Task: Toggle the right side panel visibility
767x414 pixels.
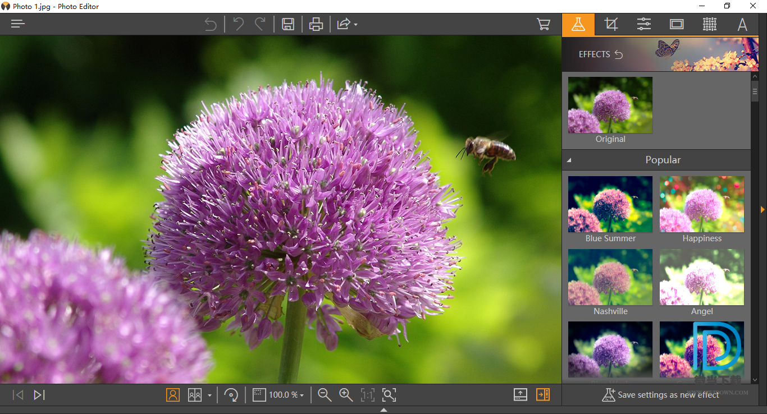Action: point(542,395)
